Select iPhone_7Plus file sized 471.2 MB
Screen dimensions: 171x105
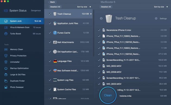[x=132, y=54]
